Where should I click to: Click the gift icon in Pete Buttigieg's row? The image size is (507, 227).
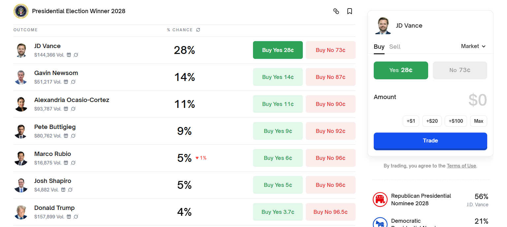[66, 136]
